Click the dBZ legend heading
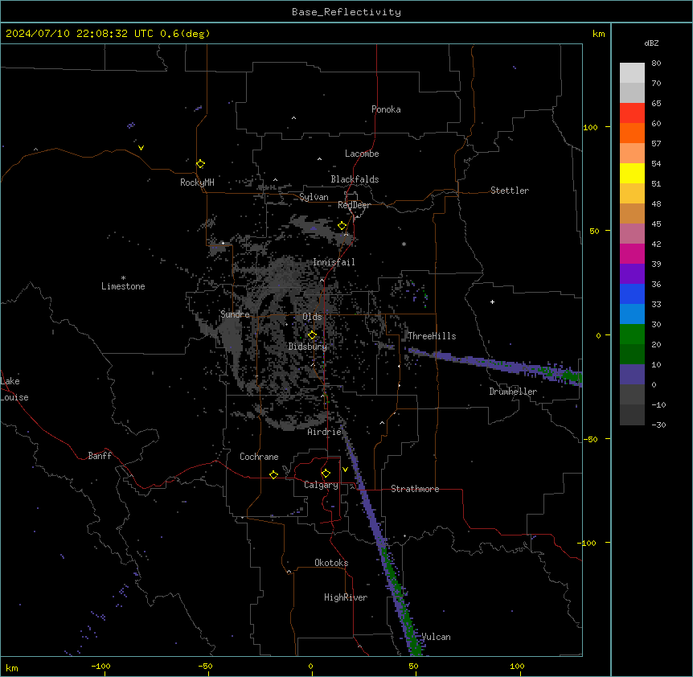This screenshot has height=677, width=693. coord(651,43)
